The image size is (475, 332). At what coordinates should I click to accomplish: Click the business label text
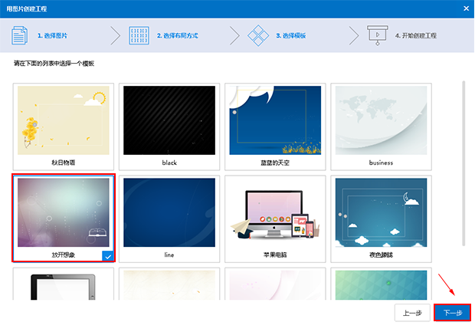pos(381,163)
